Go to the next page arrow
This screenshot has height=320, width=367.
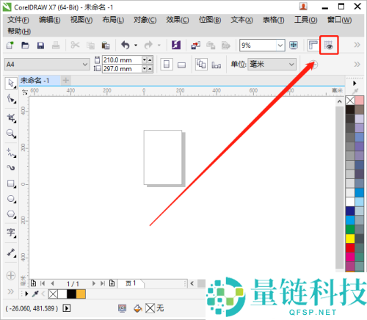tap(94, 283)
